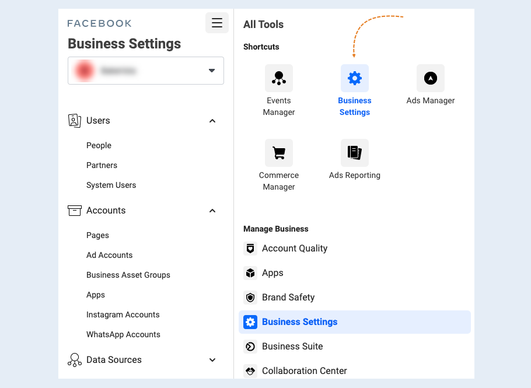Open the business account selector dropdown

coord(146,71)
